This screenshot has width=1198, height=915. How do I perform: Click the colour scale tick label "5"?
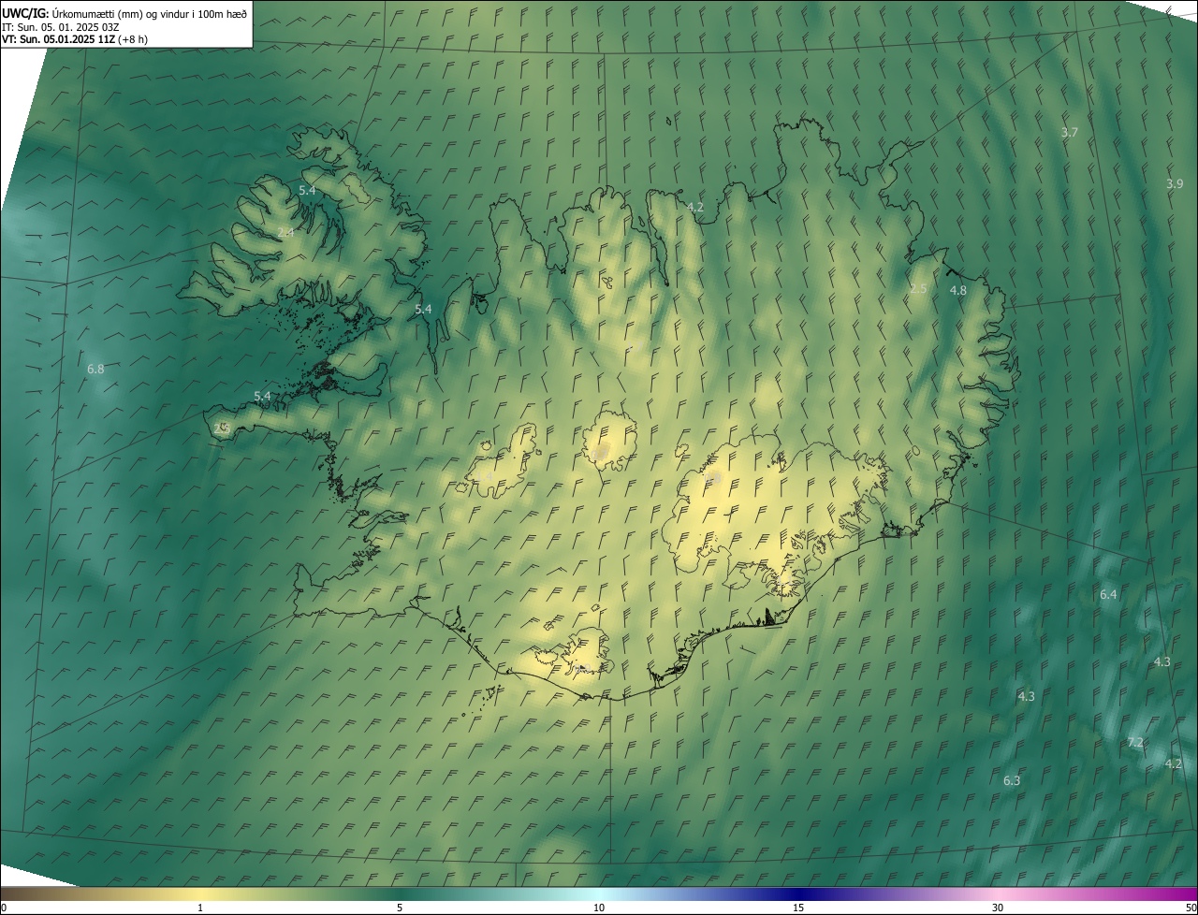pyautogui.click(x=400, y=908)
